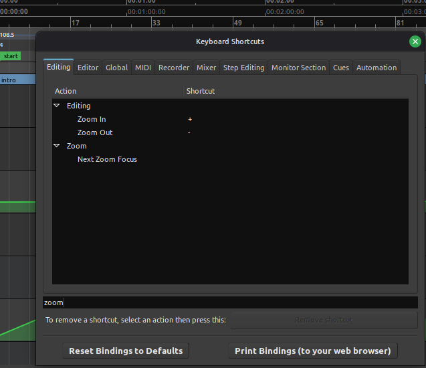
Task: Click timecode 00:01:00:00 on the ruler
Action: pos(146,12)
